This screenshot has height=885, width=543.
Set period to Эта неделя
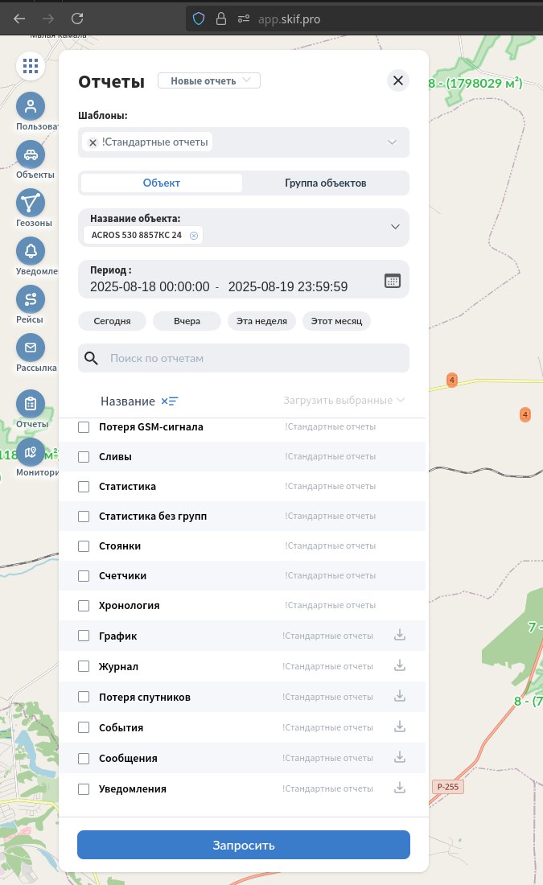[x=261, y=321]
